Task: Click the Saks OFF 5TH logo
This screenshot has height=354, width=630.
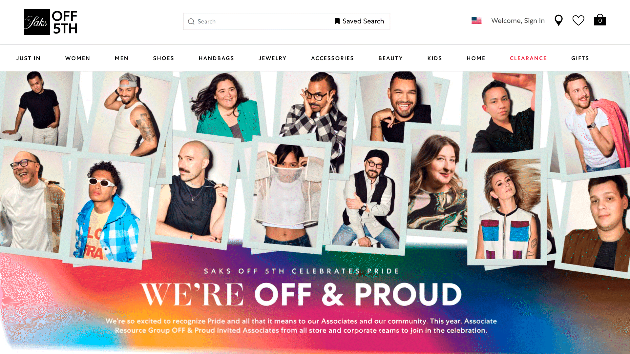Action: pyautogui.click(x=51, y=22)
